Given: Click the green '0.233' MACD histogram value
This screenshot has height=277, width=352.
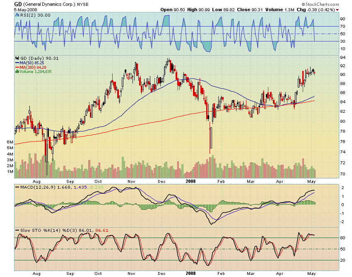Looking at the screenshot, I should (x=97, y=187).
